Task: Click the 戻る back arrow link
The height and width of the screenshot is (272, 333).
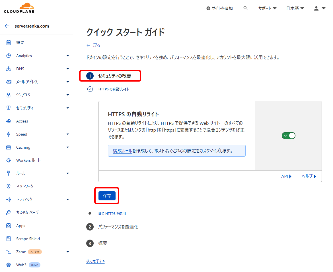Action: point(93,45)
